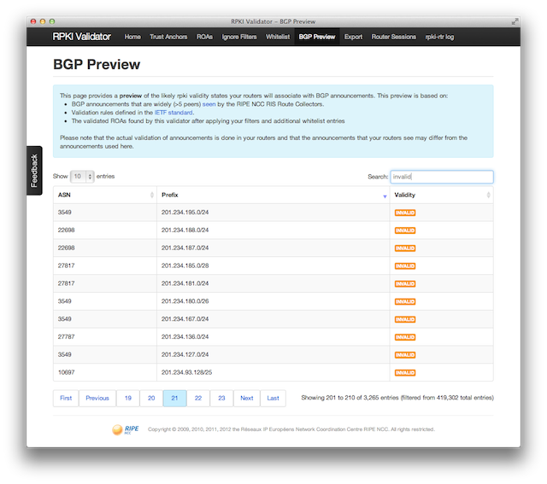Viewport: 547px width, 484px height.
Task: Open the Feedback side tab
Action: click(34, 170)
